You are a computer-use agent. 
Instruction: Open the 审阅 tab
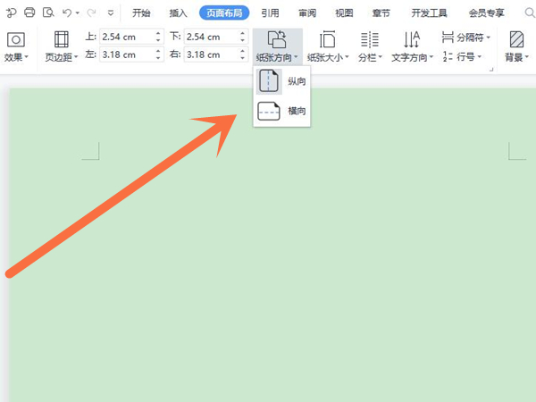tap(307, 13)
